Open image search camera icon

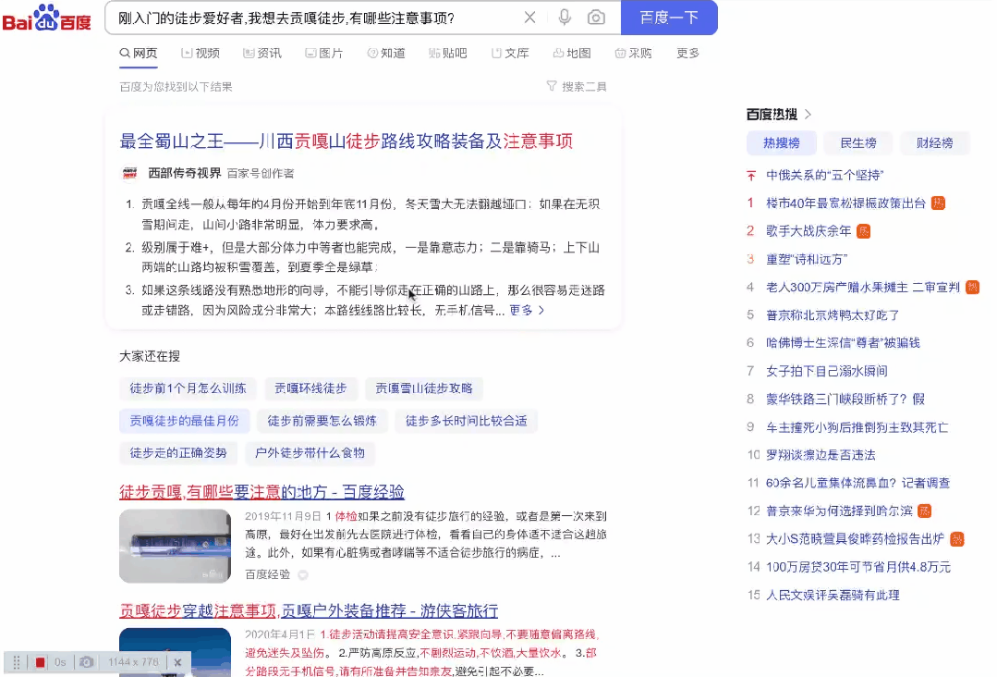(596, 18)
